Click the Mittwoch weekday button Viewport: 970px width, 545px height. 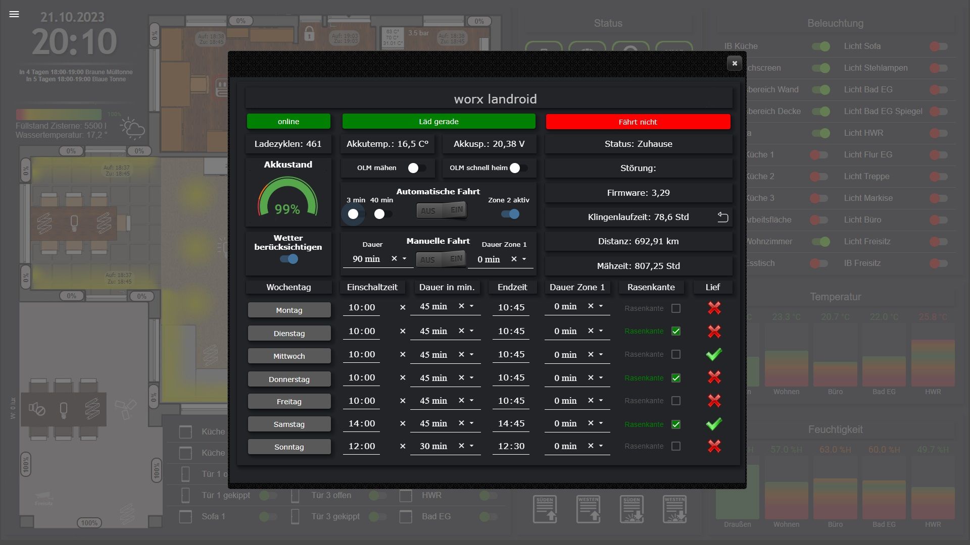(289, 356)
